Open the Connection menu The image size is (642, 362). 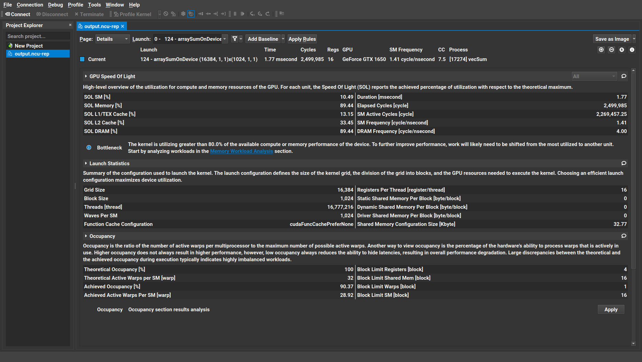[30, 5]
